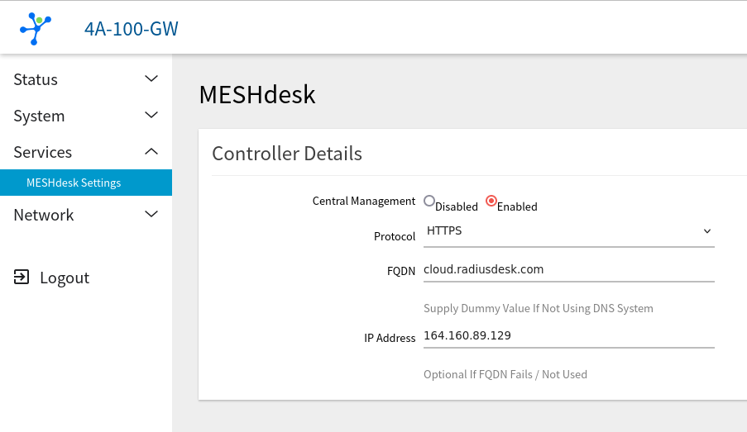Open the Network menu item
The image size is (747, 432).
pos(44,215)
